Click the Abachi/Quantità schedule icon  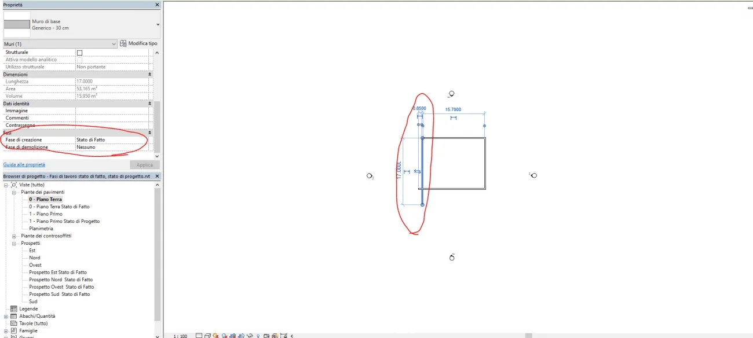(14, 316)
